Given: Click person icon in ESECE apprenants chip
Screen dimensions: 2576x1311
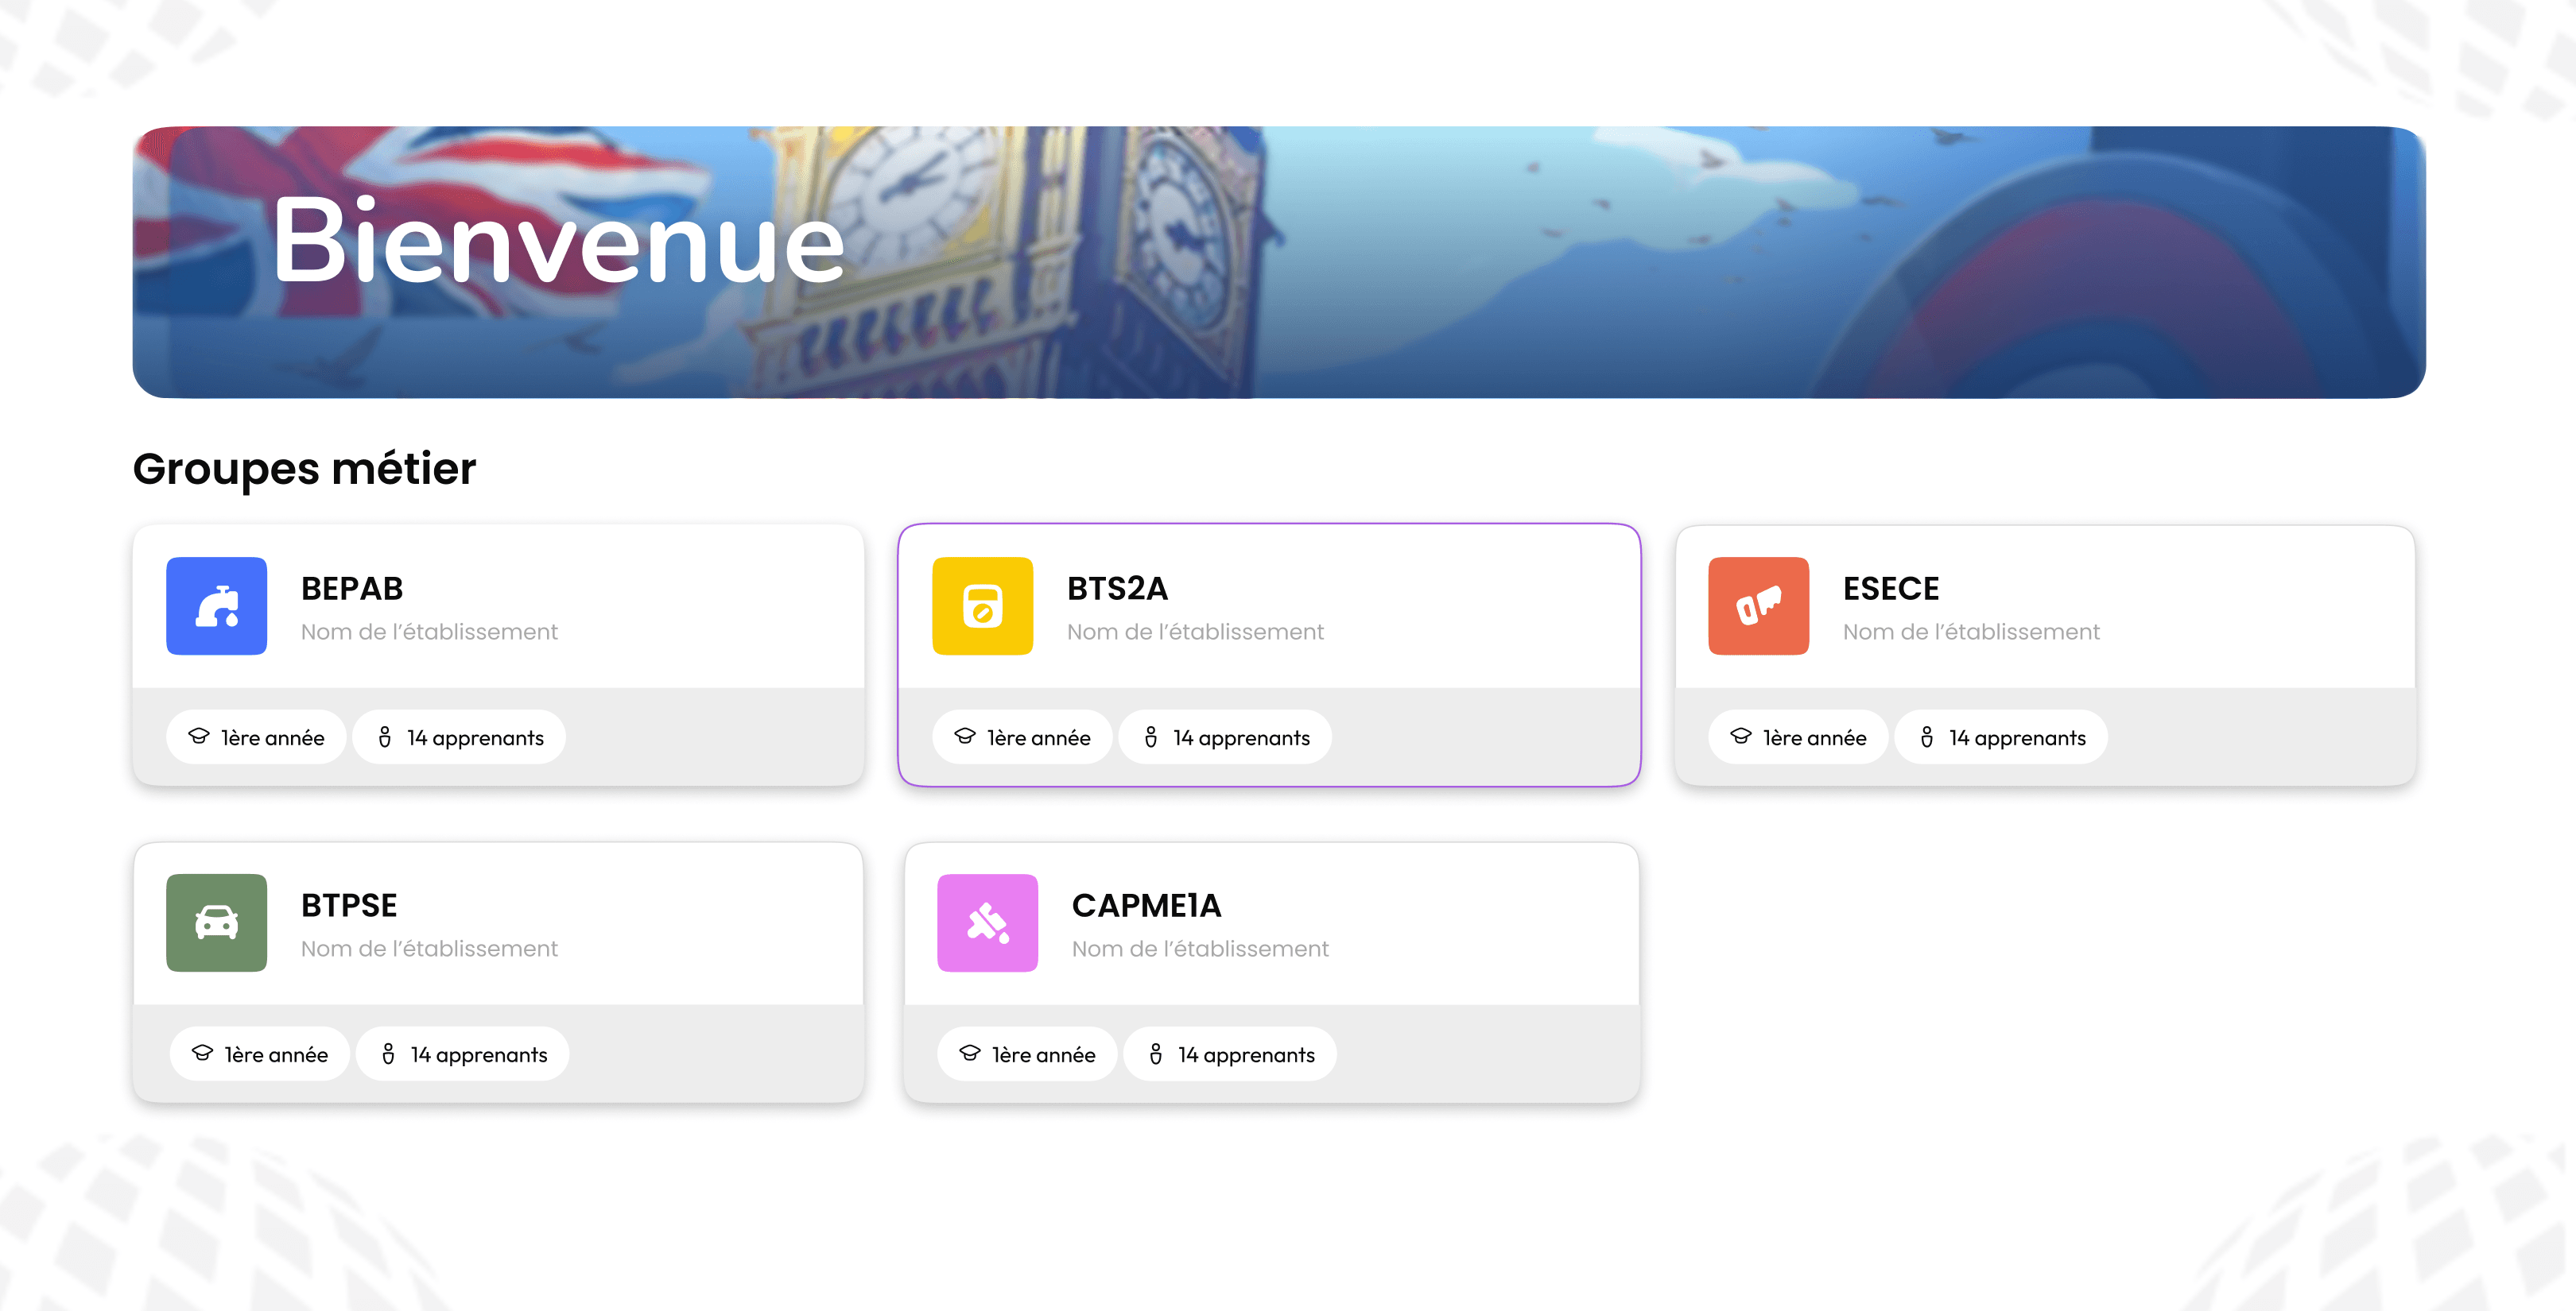Looking at the screenshot, I should click(1926, 737).
